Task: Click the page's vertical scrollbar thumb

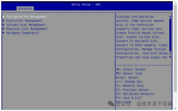Action: point(175,48)
